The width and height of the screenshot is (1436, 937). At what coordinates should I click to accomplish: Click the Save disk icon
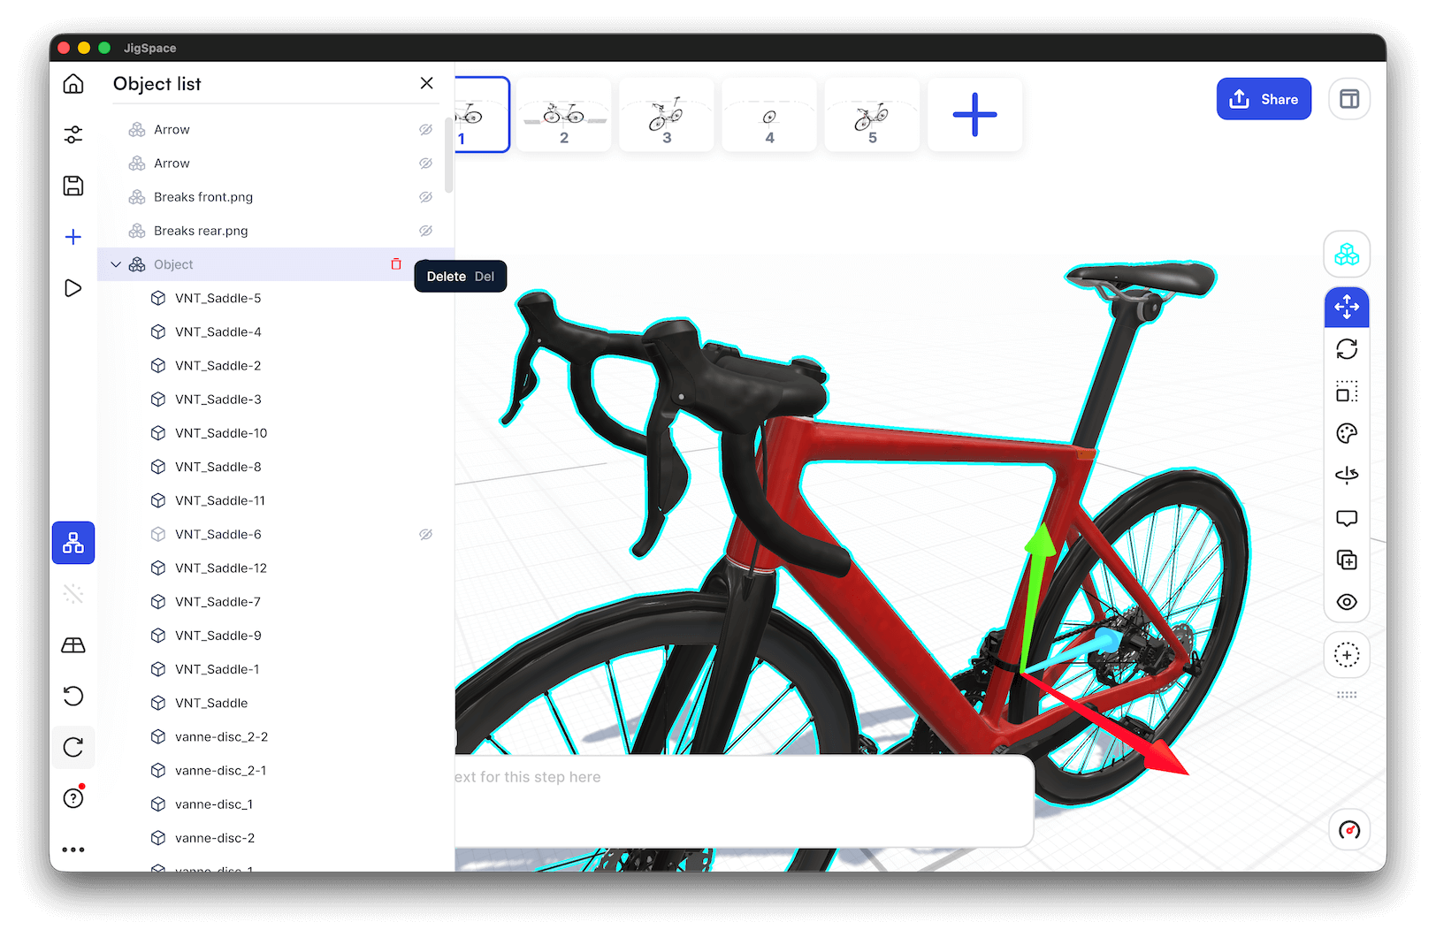(73, 186)
